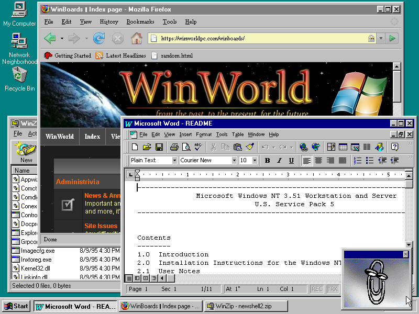Viewport: 419px width, 314px height.
Task: Go back using Firefox green arrow
Action: tap(50, 38)
